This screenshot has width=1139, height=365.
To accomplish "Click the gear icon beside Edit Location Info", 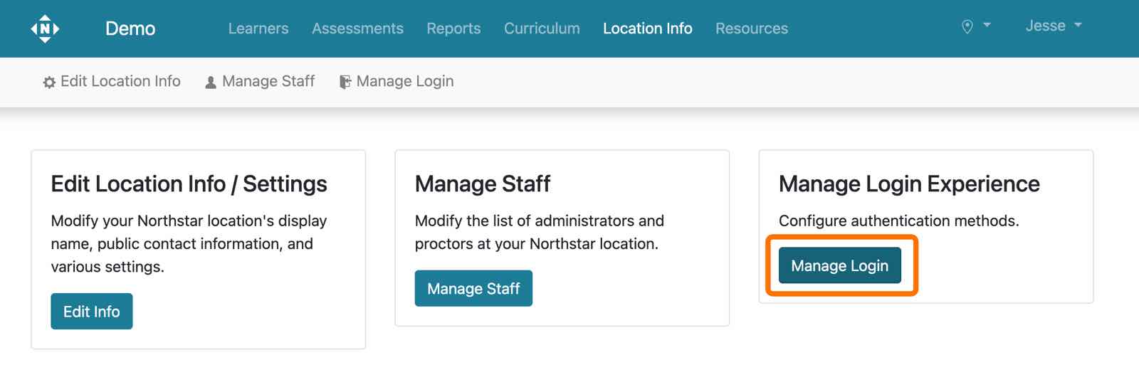I will coord(49,83).
